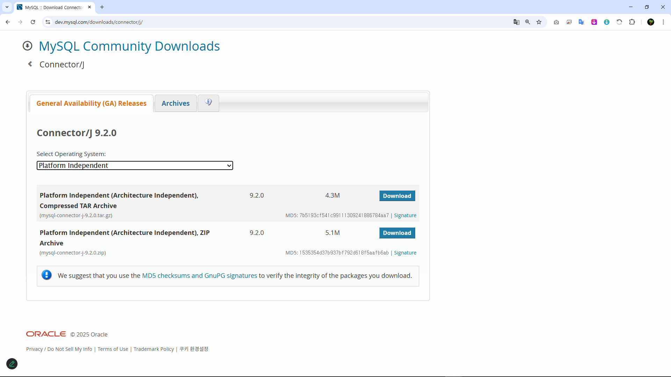Click the tar.gz MD5 checksum value
This screenshot has width=671, height=377.
[344, 215]
